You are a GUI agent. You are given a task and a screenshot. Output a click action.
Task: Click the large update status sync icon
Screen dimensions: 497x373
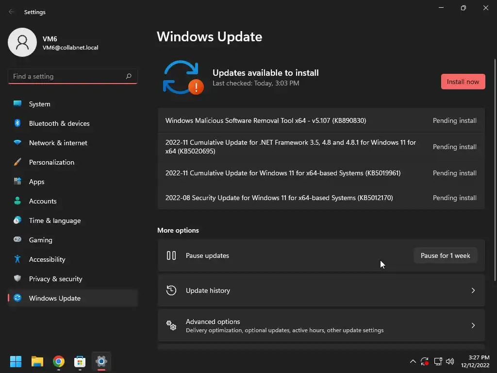183,77
